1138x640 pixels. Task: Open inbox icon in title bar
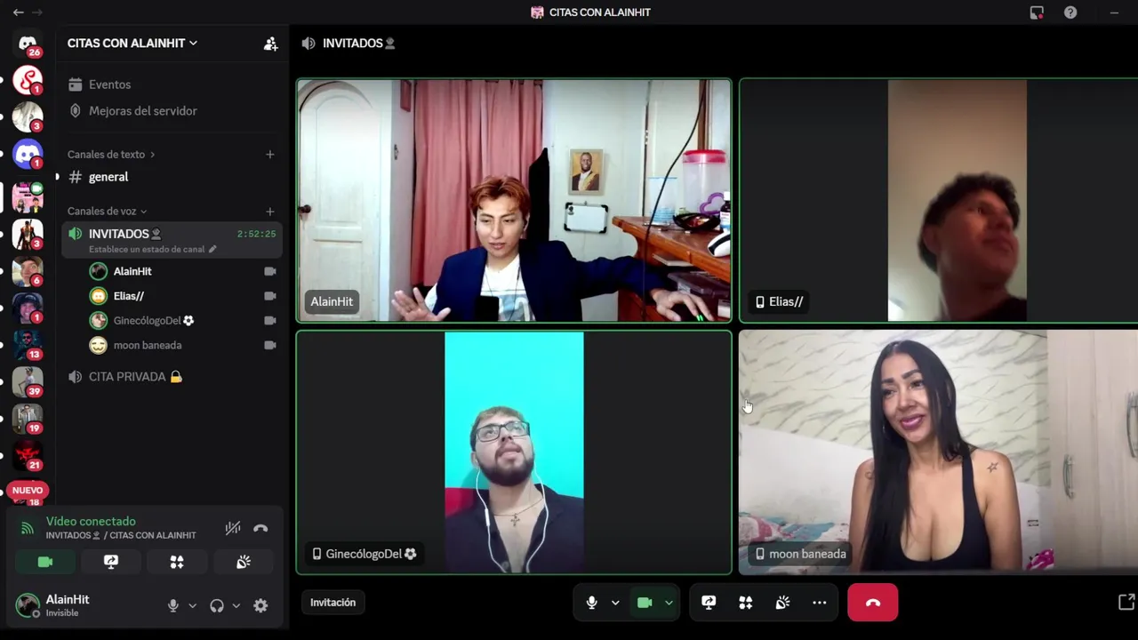pos(1037,12)
